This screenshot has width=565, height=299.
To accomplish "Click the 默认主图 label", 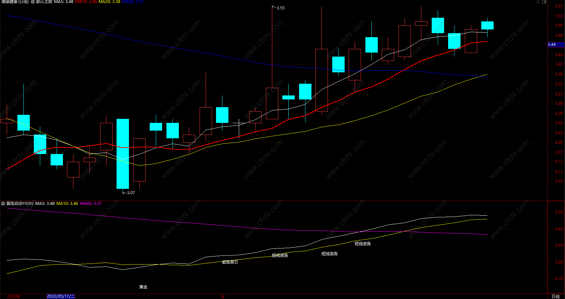I will click(x=44, y=2).
